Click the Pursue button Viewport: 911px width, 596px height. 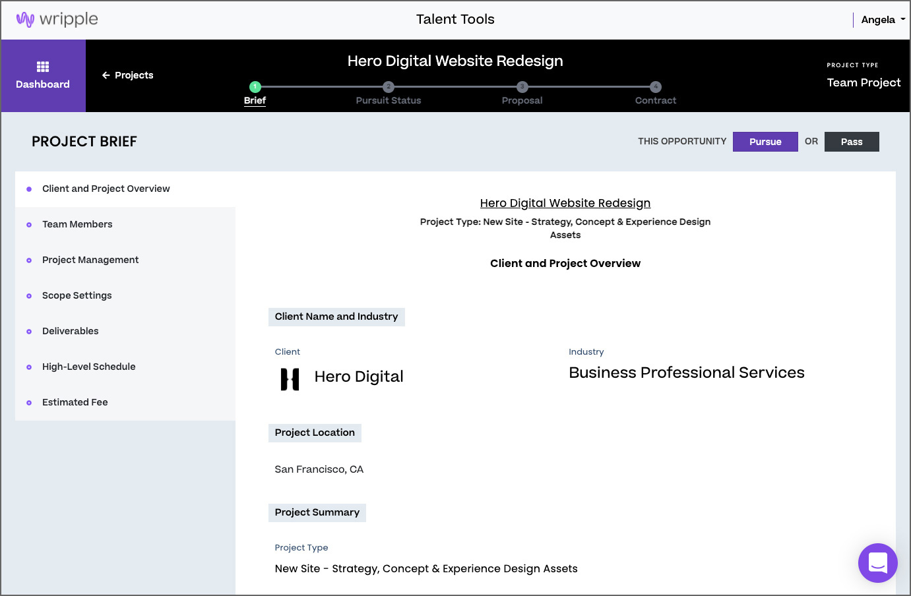pos(765,142)
